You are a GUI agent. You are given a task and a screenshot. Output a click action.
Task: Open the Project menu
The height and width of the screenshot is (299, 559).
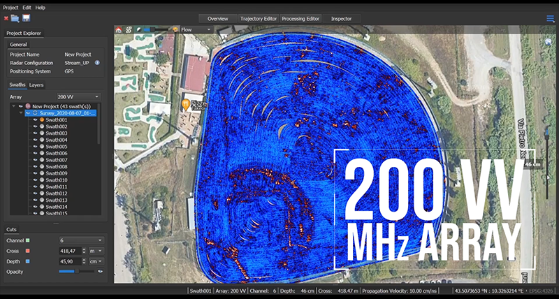pyautogui.click(x=10, y=8)
